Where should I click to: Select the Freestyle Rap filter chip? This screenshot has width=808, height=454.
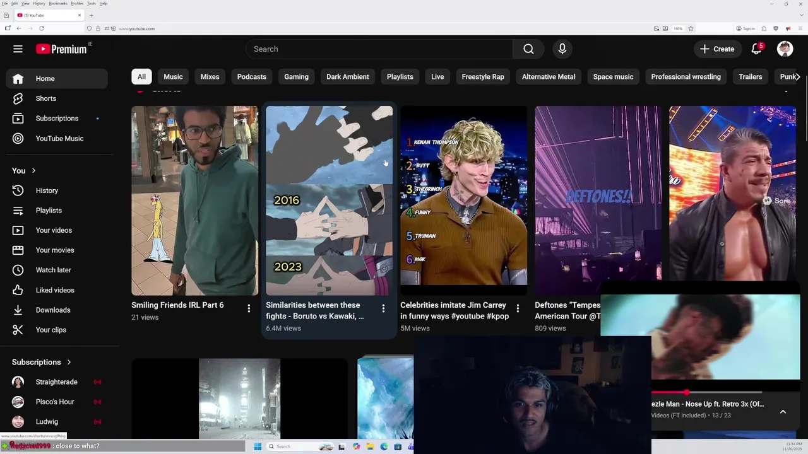pyautogui.click(x=483, y=77)
